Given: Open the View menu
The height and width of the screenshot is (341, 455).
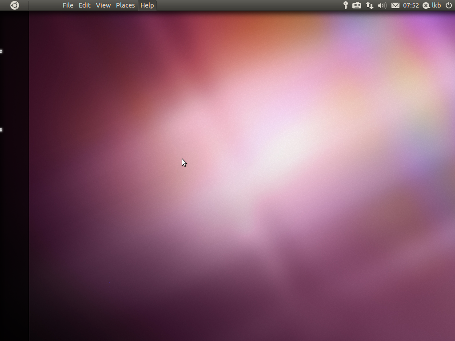Looking at the screenshot, I should pyautogui.click(x=103, y=5).
